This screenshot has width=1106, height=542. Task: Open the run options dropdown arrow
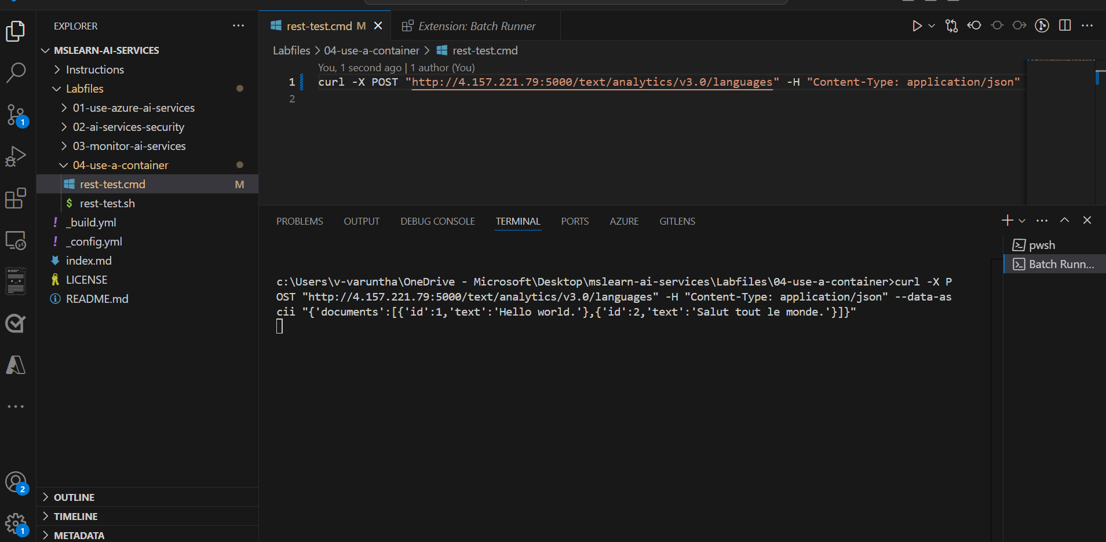click(x=932, y=26)
